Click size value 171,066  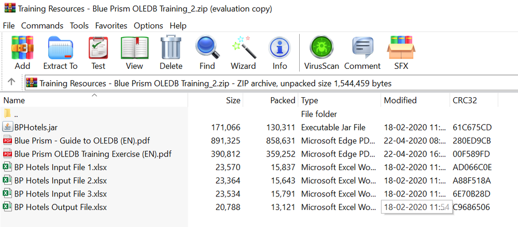226,127
